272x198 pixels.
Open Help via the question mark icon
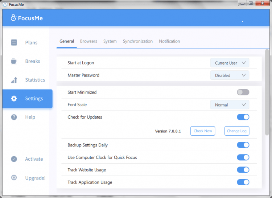coord(14,117)
